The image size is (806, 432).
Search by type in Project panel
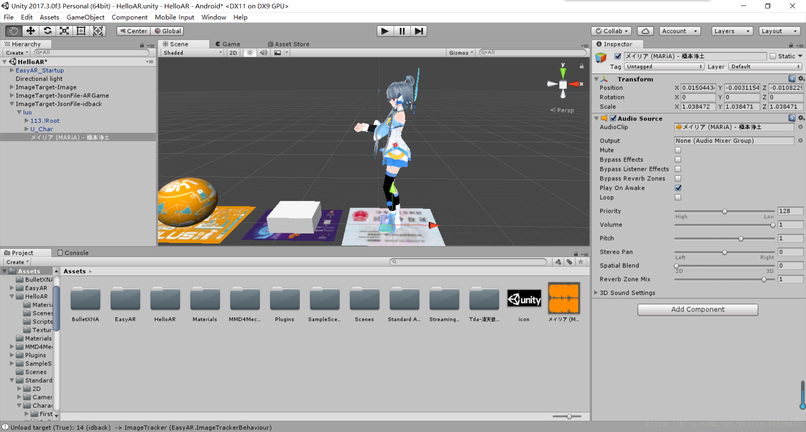click(558, 262)
